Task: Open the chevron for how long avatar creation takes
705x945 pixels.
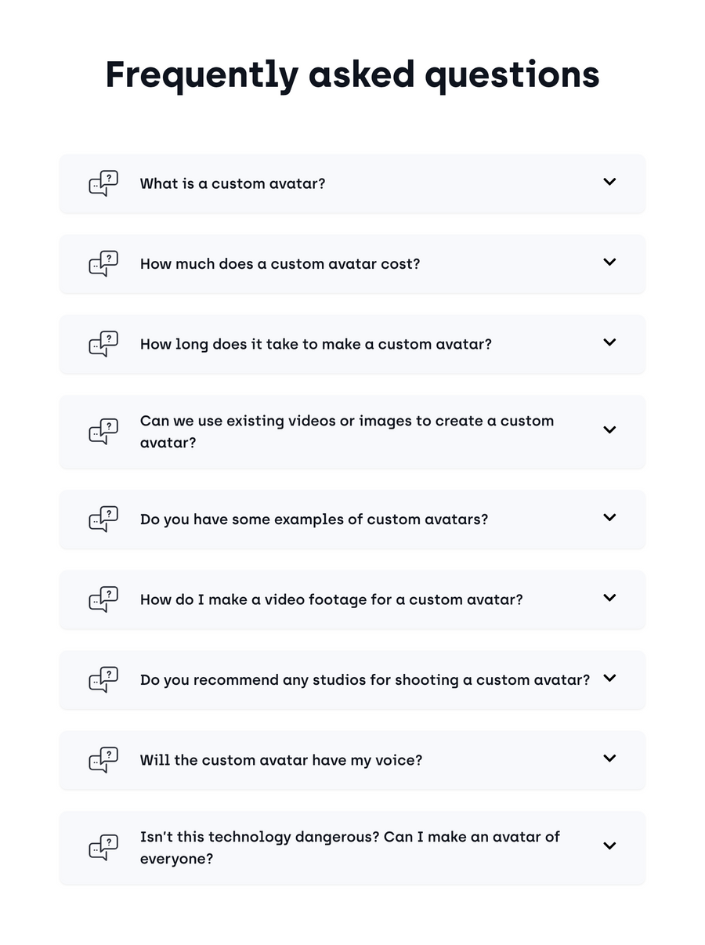Action: coord(609,342)
